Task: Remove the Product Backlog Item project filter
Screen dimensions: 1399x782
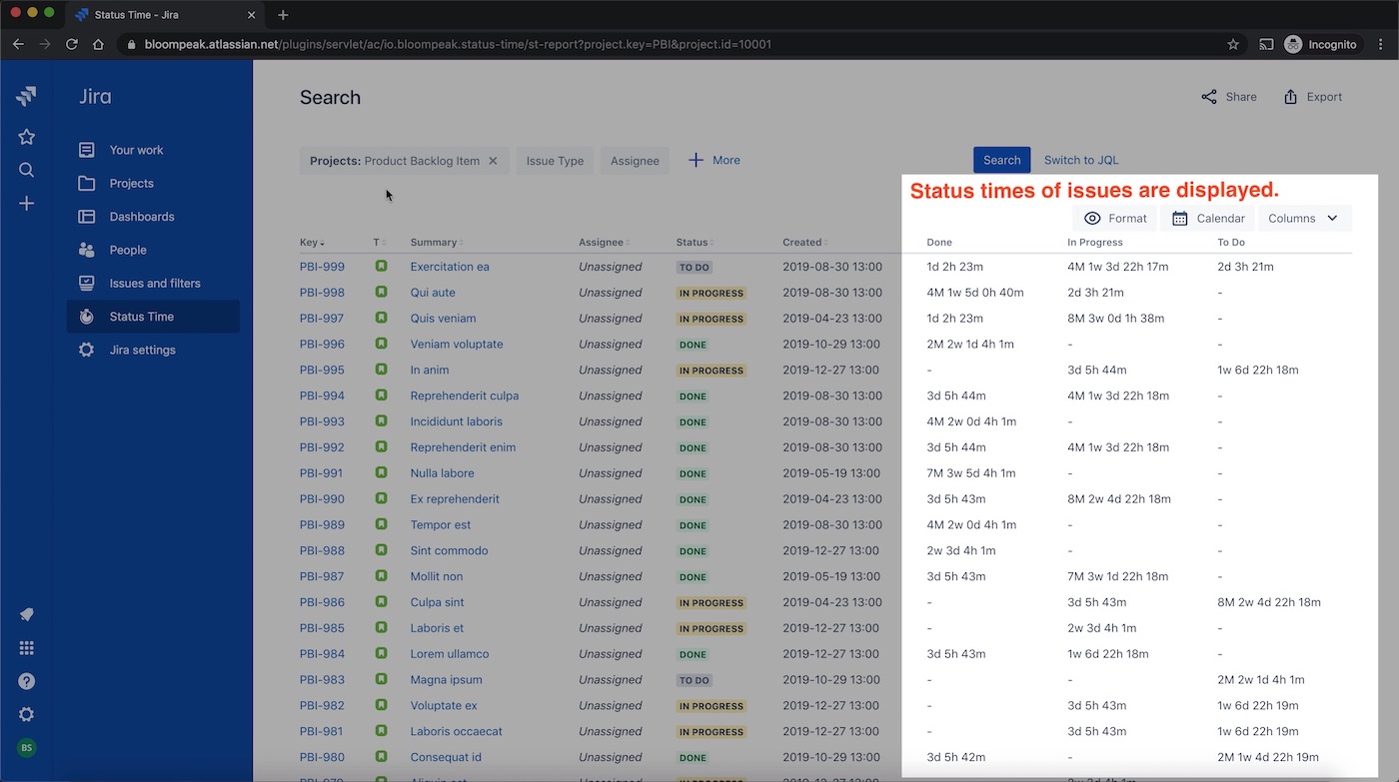Action: point(493,161)
